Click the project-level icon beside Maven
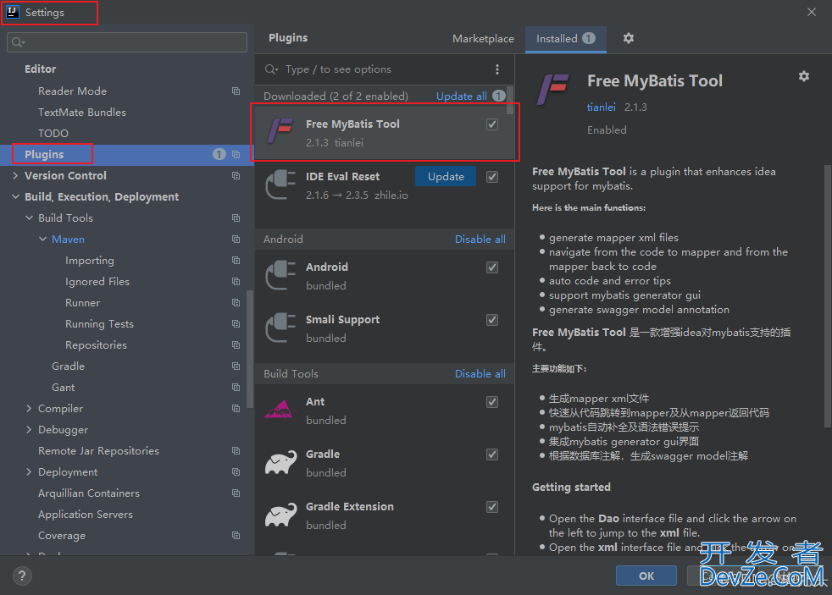 click(236, 240)
